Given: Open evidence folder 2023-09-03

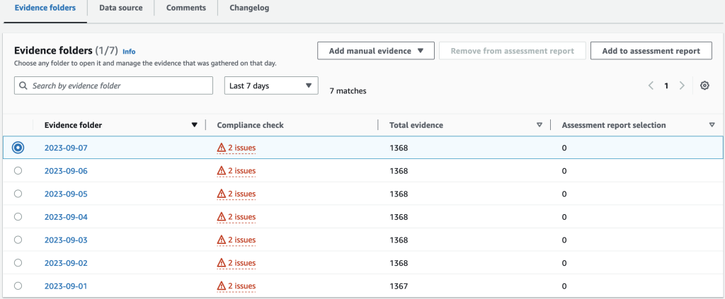Looking at the screenshot, I should click(x=66, y=240).
